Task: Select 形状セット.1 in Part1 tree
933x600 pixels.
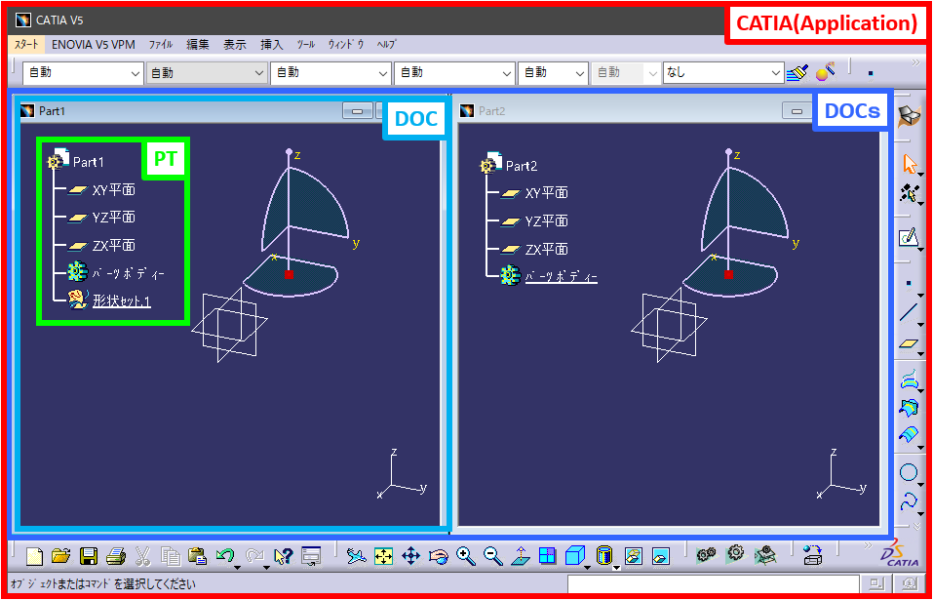Action: pyautogui.click(x=121, y=300)
